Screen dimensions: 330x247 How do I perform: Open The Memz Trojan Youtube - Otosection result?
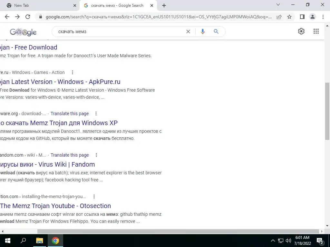click(55, 206)
